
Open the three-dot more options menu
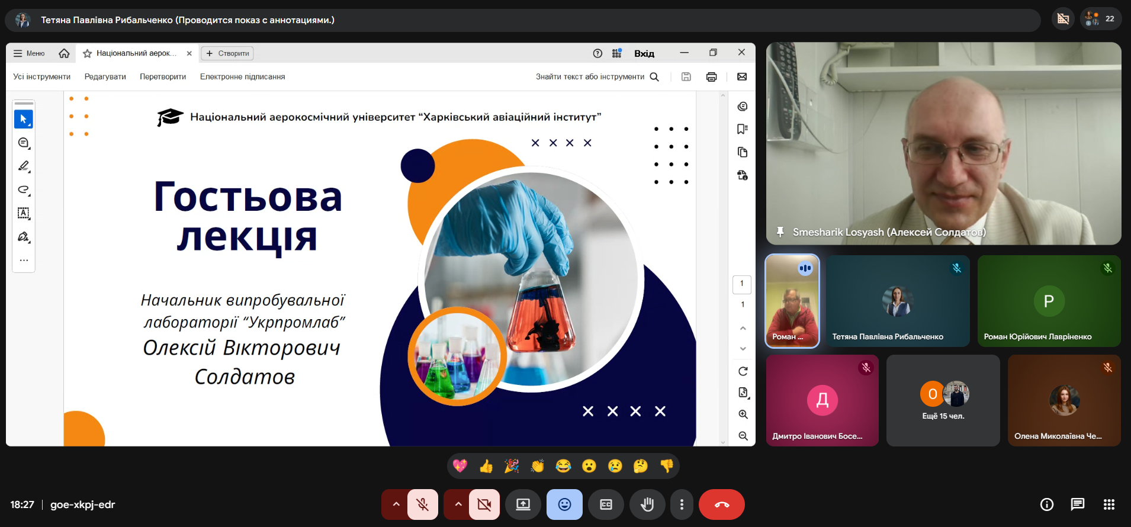coord(682,504)
